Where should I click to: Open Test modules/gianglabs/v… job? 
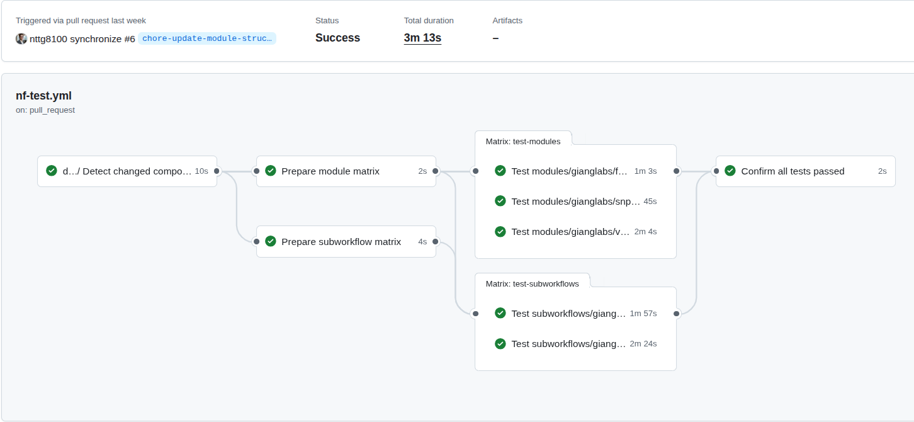575,231
